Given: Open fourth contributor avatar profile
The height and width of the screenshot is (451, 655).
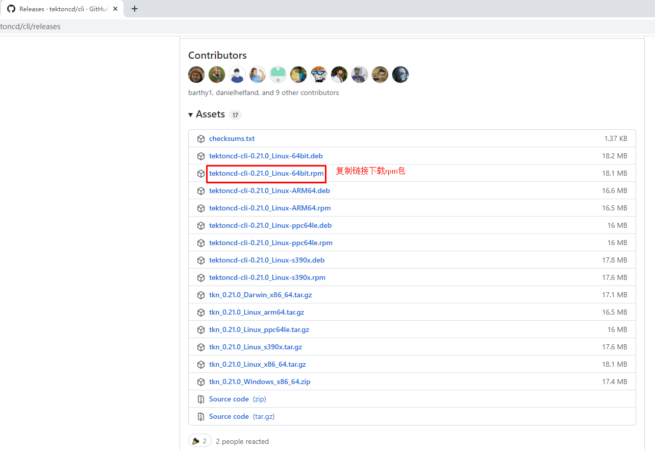Looking at the screenshot, I should coord(258,75).
